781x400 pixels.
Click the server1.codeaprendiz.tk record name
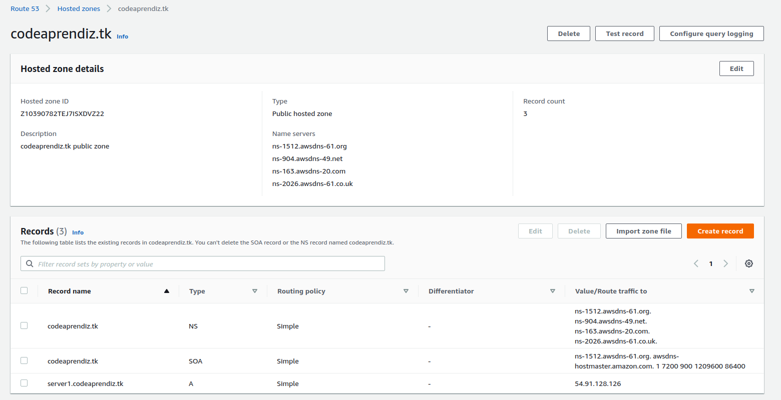click(85, 383)
